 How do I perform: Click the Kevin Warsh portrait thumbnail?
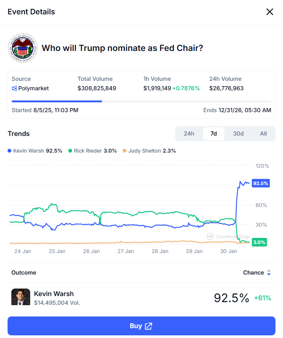[21, 297]
